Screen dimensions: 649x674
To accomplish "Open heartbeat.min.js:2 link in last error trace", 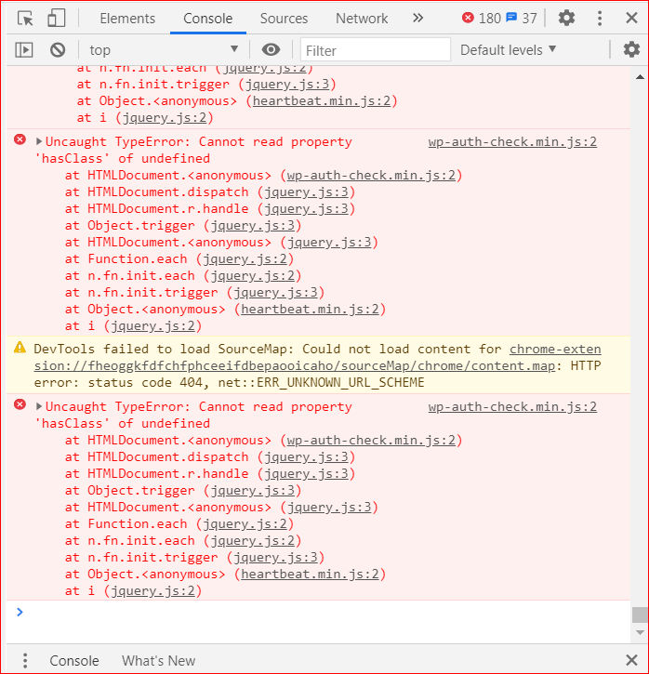I will [x=310, y=575].
